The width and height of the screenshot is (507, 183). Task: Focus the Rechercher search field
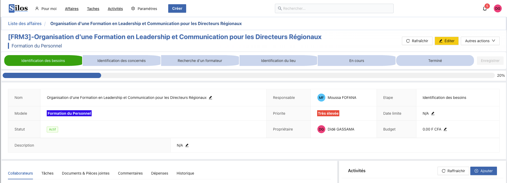click(x=334, y=8)
